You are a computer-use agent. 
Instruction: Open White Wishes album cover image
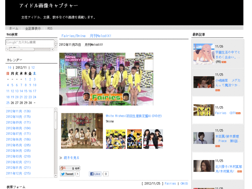click(82, 131)
